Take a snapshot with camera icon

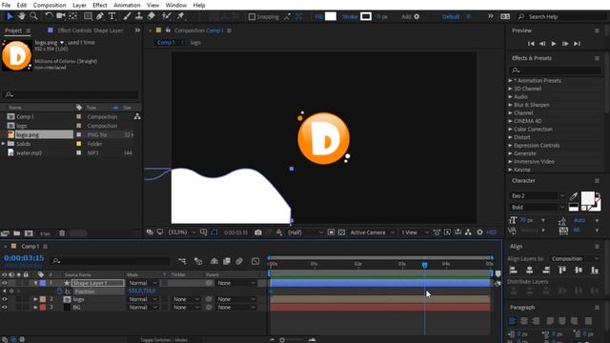pyautogui.click(x=258, y=232)
